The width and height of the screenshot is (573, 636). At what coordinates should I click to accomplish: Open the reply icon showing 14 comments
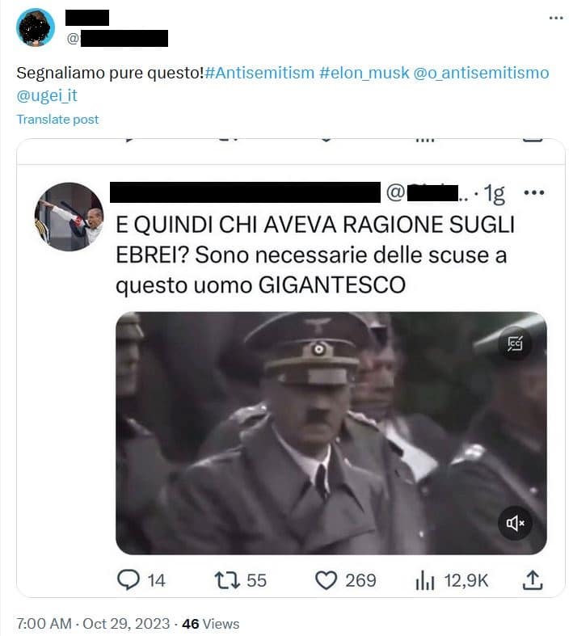click(x=129, y=580)
